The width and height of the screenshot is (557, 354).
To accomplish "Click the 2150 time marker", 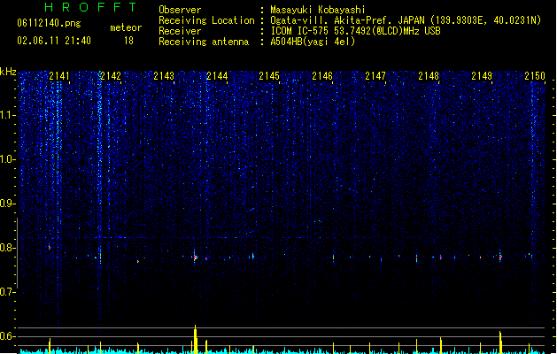I will click(535, 76).
